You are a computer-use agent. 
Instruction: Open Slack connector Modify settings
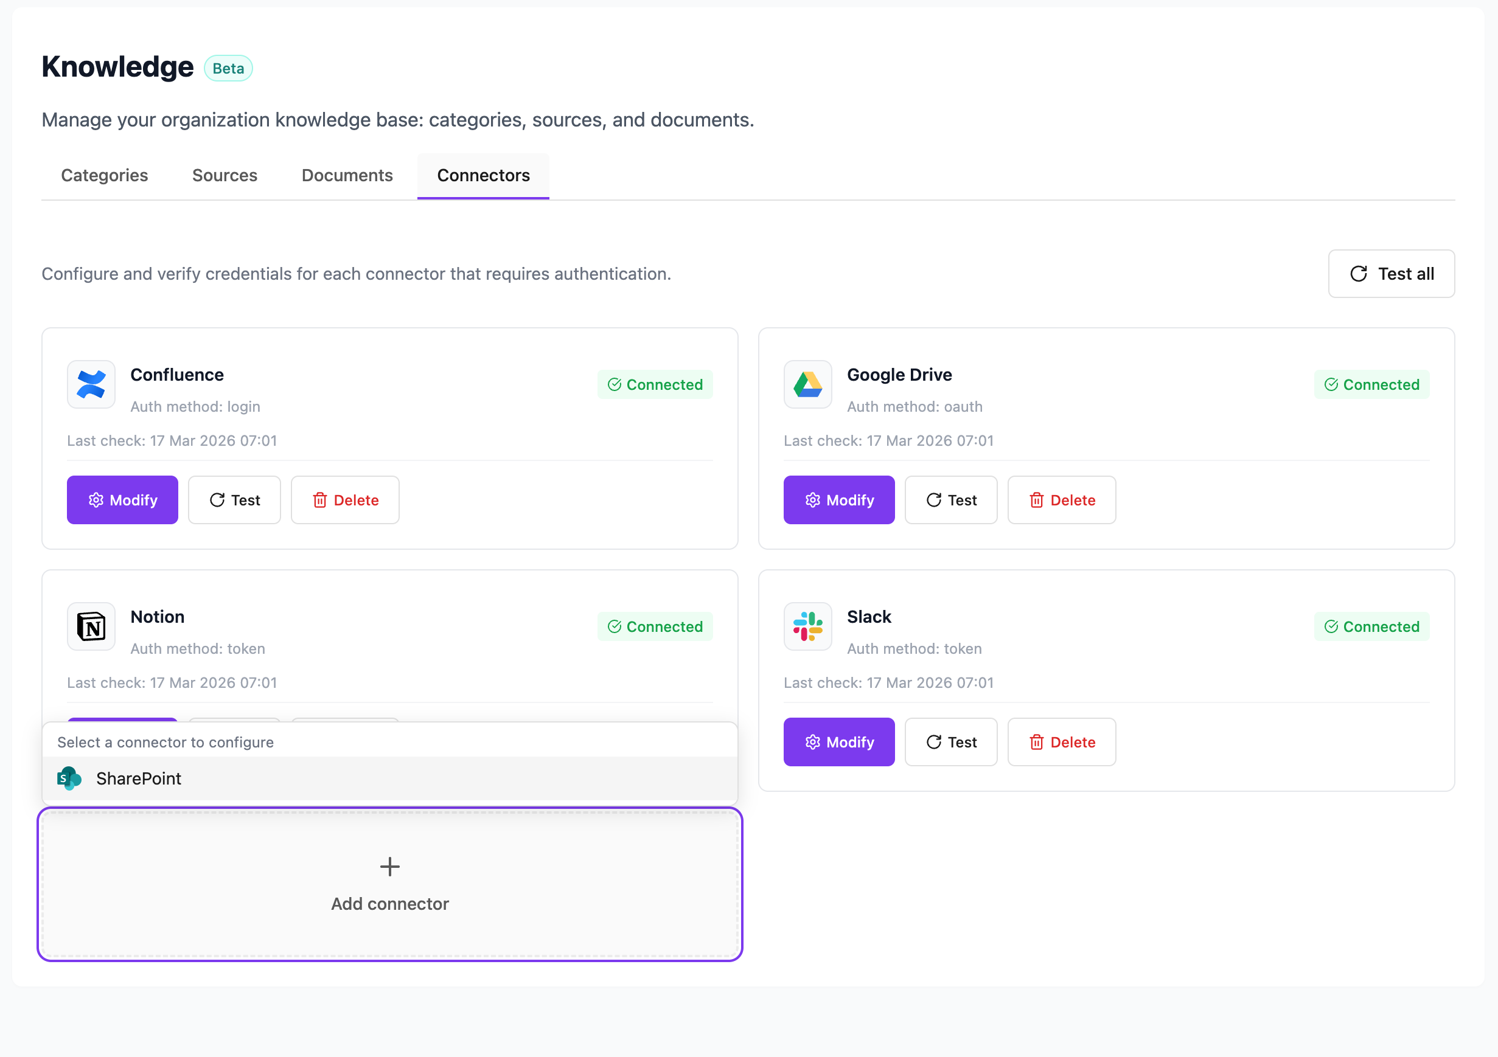[838, 742]
